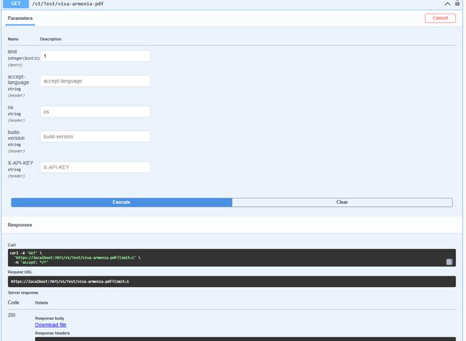Click the Responses section header
The height and width of the screenshot is (341, 466).
(20, 225)
